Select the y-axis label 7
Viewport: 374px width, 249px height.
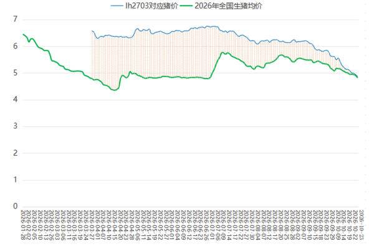pyautogui.click(x=15, y=19)
